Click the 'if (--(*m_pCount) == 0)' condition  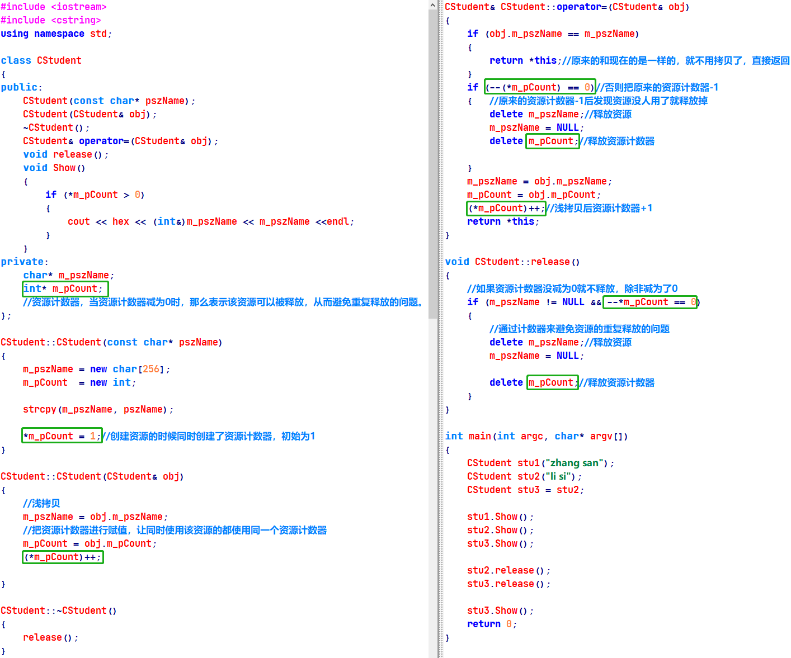531,87
